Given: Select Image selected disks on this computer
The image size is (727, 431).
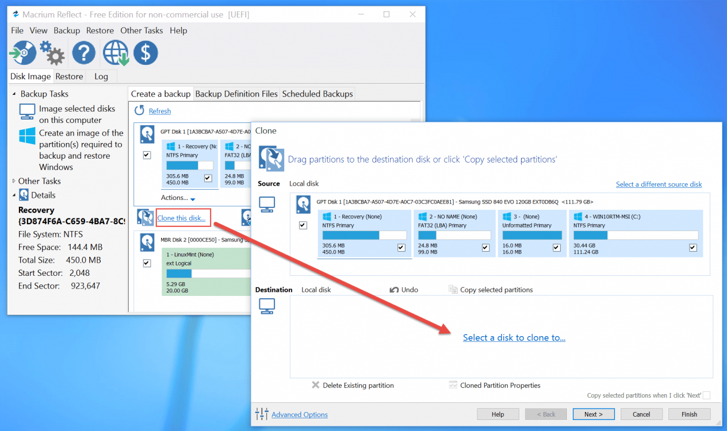Looking at the screenshot, I should click(x=77, y=114).
